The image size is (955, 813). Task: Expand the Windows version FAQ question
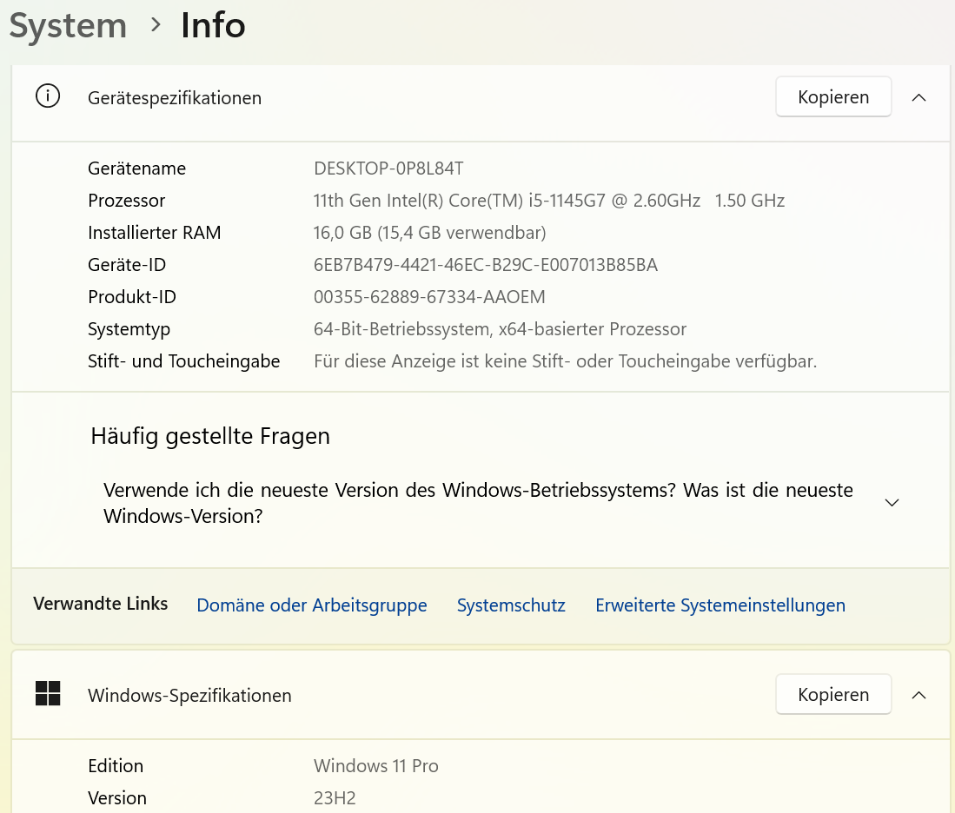point(892,502)
